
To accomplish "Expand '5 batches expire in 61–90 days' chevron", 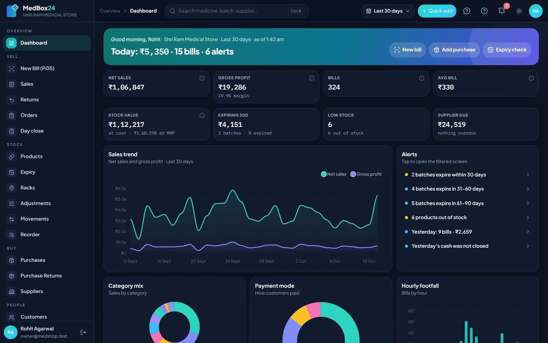I will click(x=528, y=203).
